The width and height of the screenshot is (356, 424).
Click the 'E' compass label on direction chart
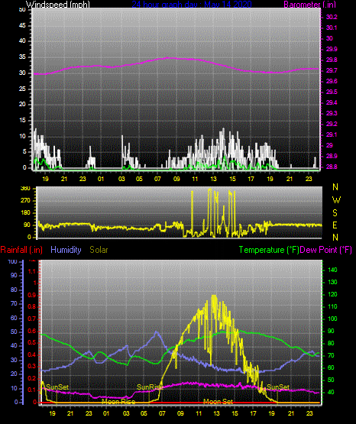[x=335, y=225]
